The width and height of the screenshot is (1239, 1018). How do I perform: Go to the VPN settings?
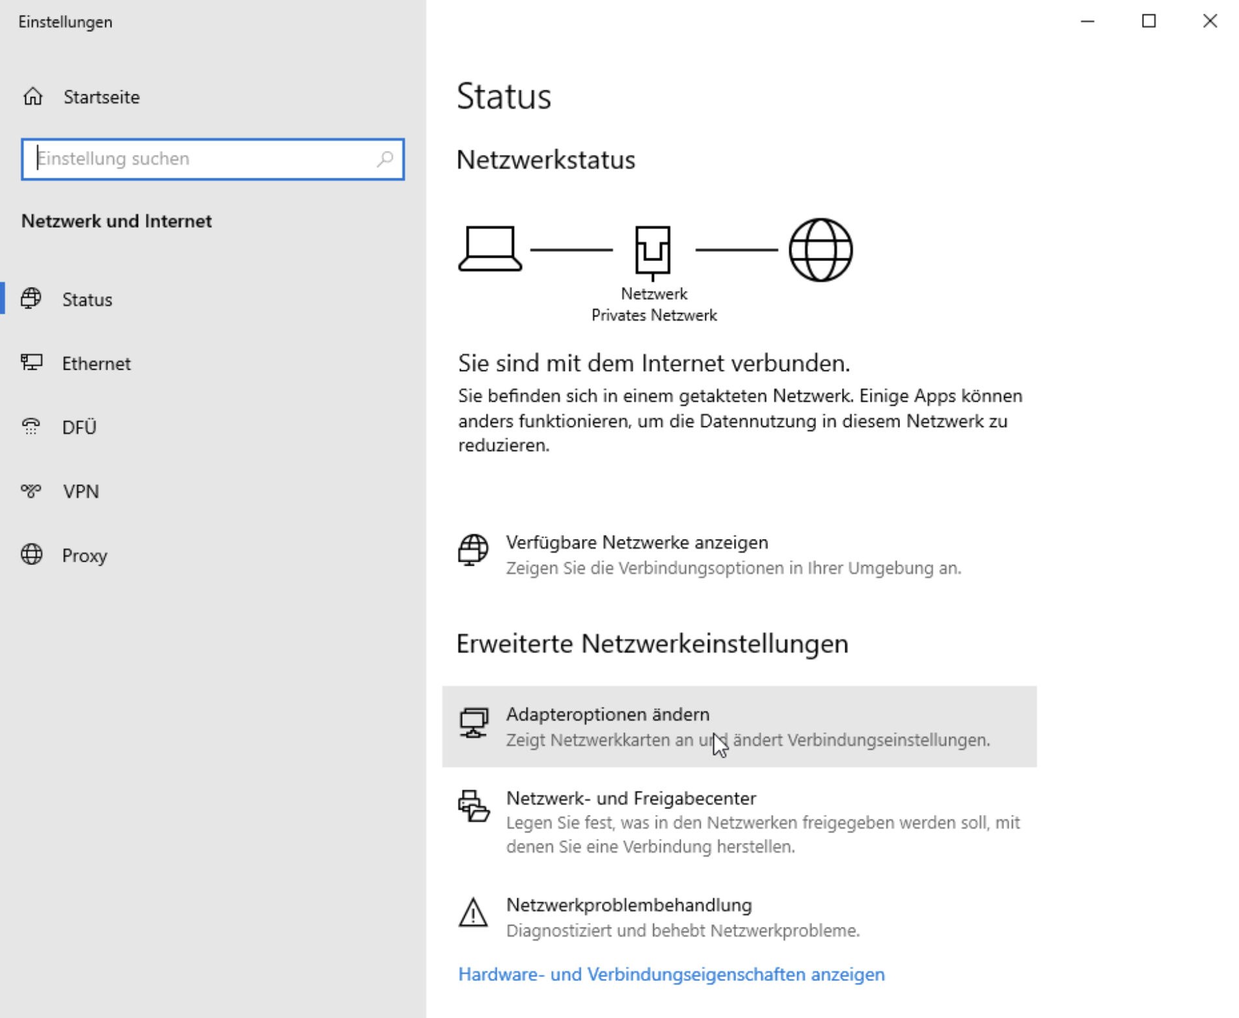pyautogui.click(x=213, y=491)
